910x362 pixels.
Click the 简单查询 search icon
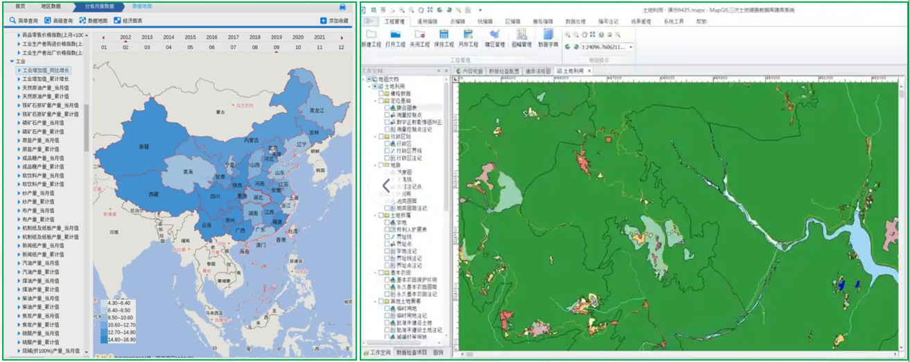(12, 21)
